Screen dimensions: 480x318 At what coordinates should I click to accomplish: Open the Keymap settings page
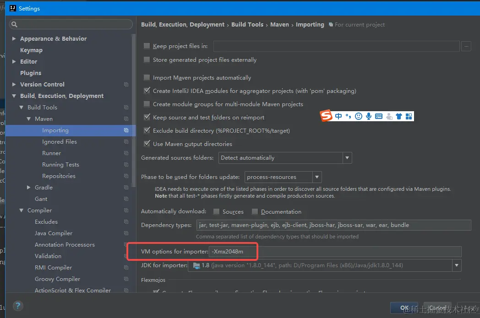tap(31, 50)
